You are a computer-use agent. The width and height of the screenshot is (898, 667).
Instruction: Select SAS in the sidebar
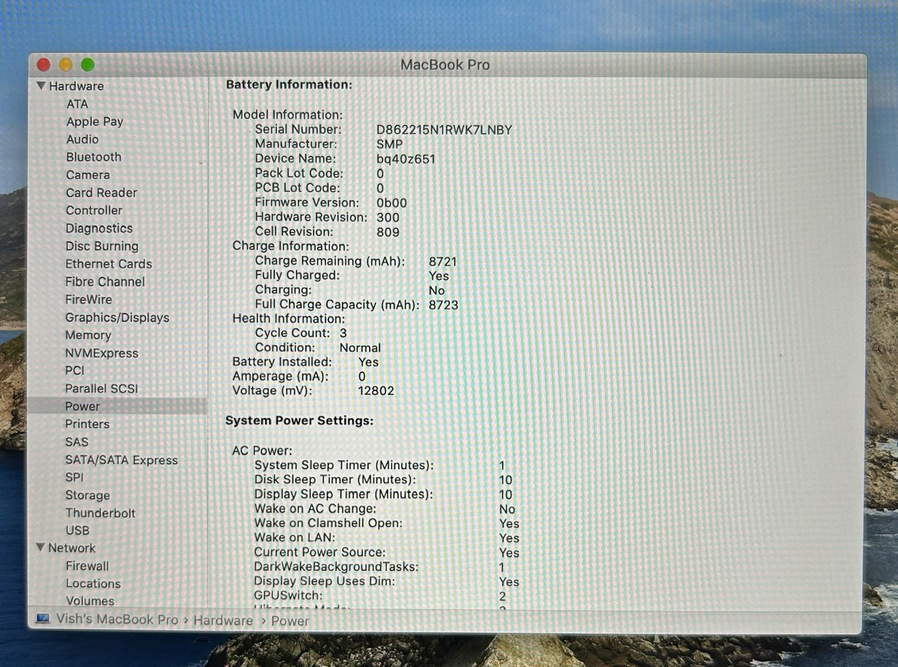coord(77,442)
